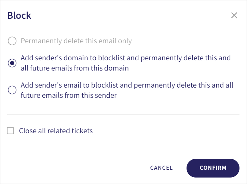The height and width of the screenshot is (184, 247).
Task: Click the filled dot of the selected radio button
Action: tap(12, 63)
